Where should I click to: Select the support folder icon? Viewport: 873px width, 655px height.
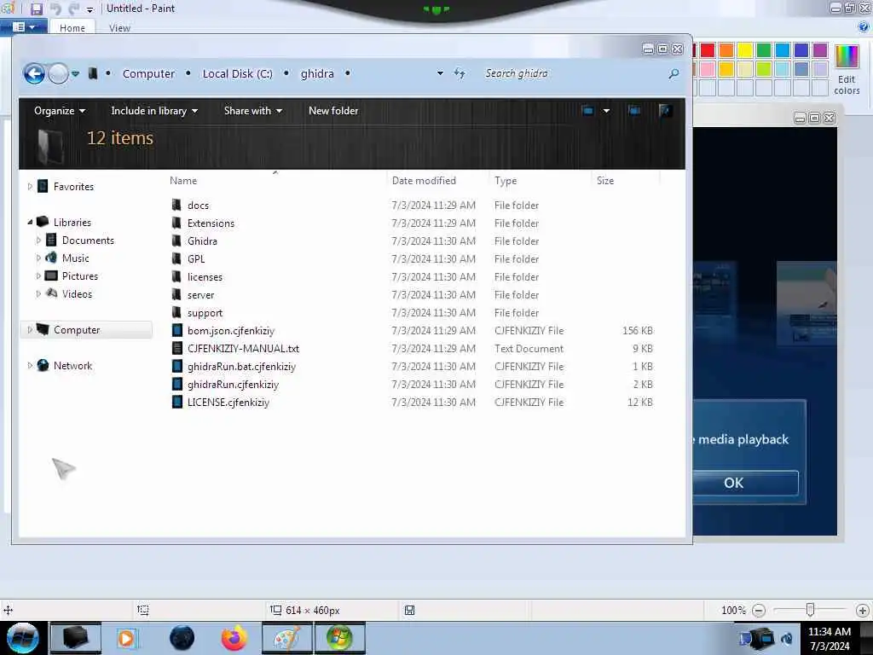coord(176,312)
